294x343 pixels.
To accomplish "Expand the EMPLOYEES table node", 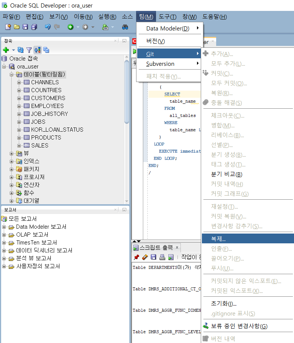I will [19, 106].
